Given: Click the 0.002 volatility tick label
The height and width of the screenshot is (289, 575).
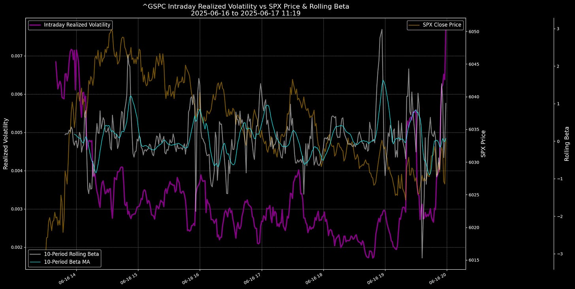Looking at the screenshot, I should pos(17,247).
